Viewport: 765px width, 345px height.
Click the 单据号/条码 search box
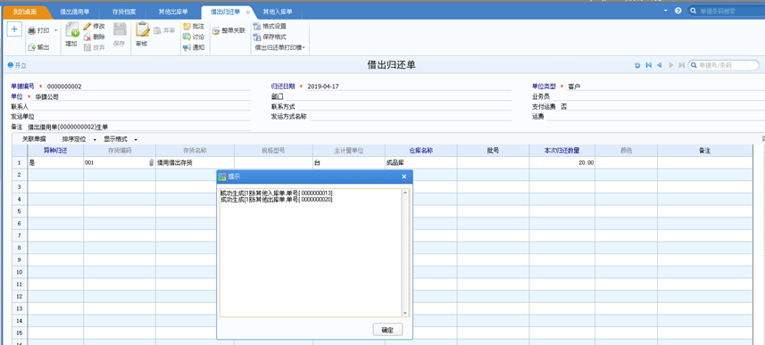pyautogui.click(x=724, y=65)
